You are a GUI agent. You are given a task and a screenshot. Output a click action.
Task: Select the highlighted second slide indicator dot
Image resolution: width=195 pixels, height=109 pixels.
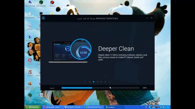[x=94, y=82]
